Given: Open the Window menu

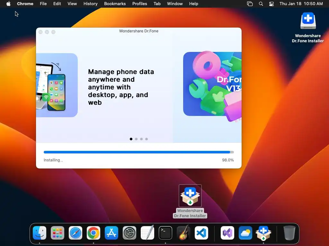Looking at the screenshot, I should [x=175, y=4].
